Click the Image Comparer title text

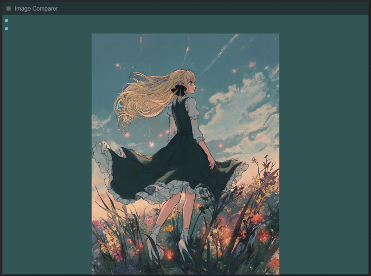pyautogui.click(x=36, y=8)
